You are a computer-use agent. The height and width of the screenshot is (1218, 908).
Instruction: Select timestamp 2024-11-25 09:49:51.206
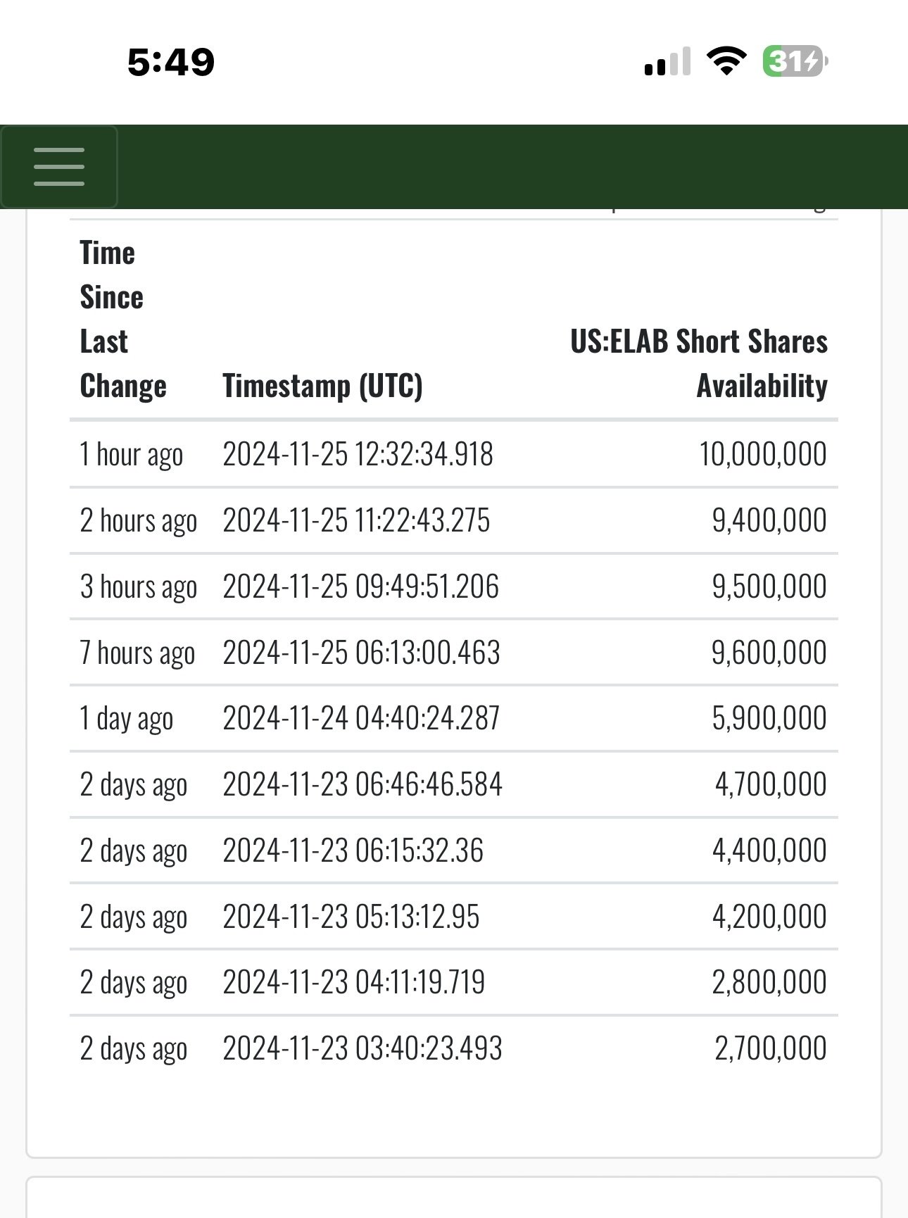[x=361, y=586]
